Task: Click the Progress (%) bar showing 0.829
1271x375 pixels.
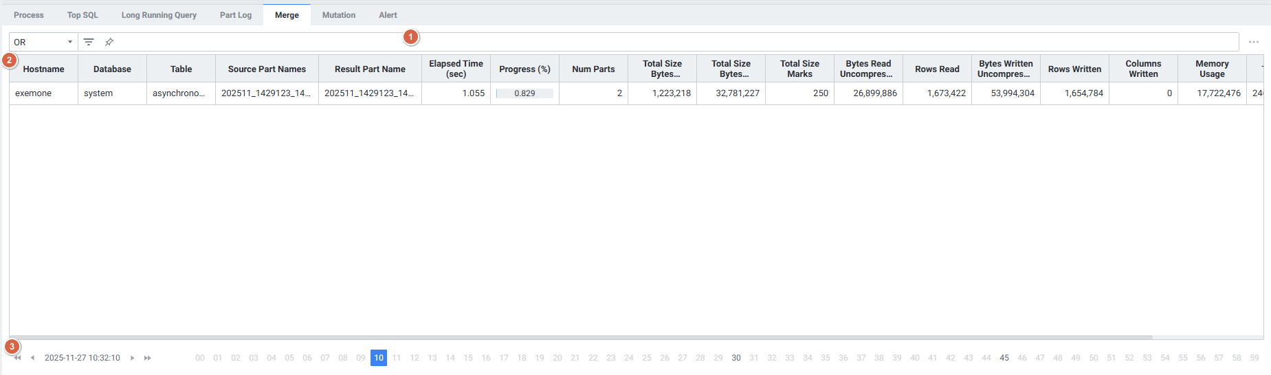Action: (x=524, y=93)
